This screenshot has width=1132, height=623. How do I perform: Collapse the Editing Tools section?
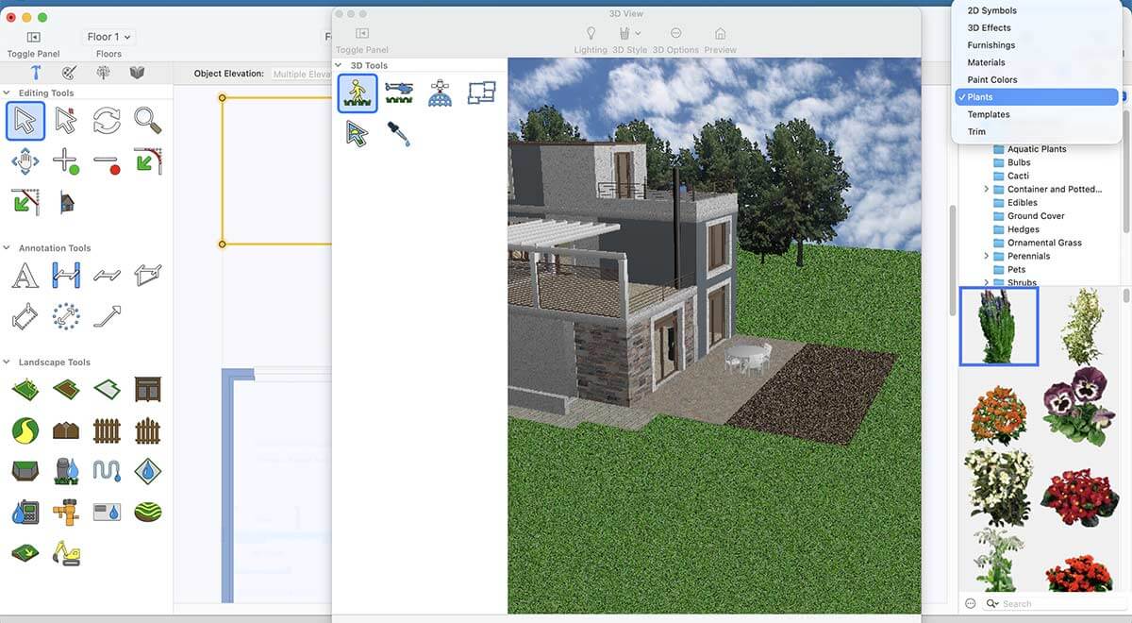[x=8, y=93]
